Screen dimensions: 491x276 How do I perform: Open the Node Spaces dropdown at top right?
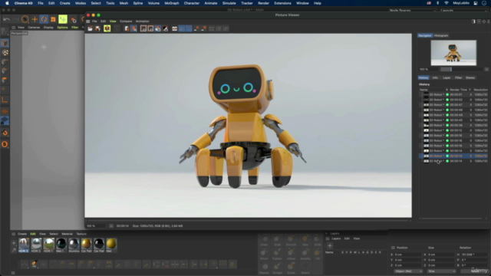pyautogui.click(x=413, y=11)
